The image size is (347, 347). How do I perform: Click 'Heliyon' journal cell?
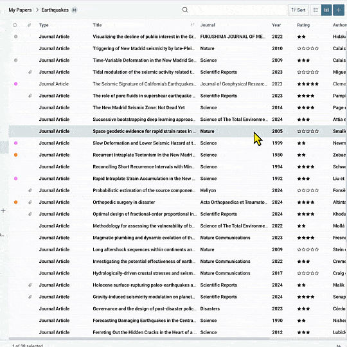pos(208,190)
